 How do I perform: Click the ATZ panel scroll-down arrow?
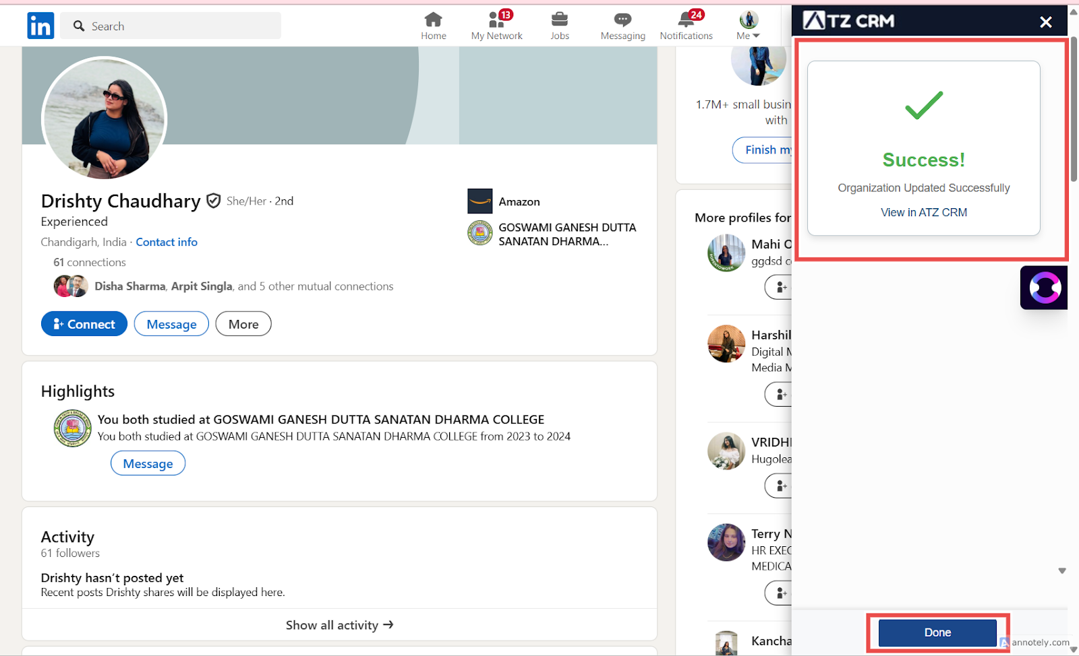1062,570
